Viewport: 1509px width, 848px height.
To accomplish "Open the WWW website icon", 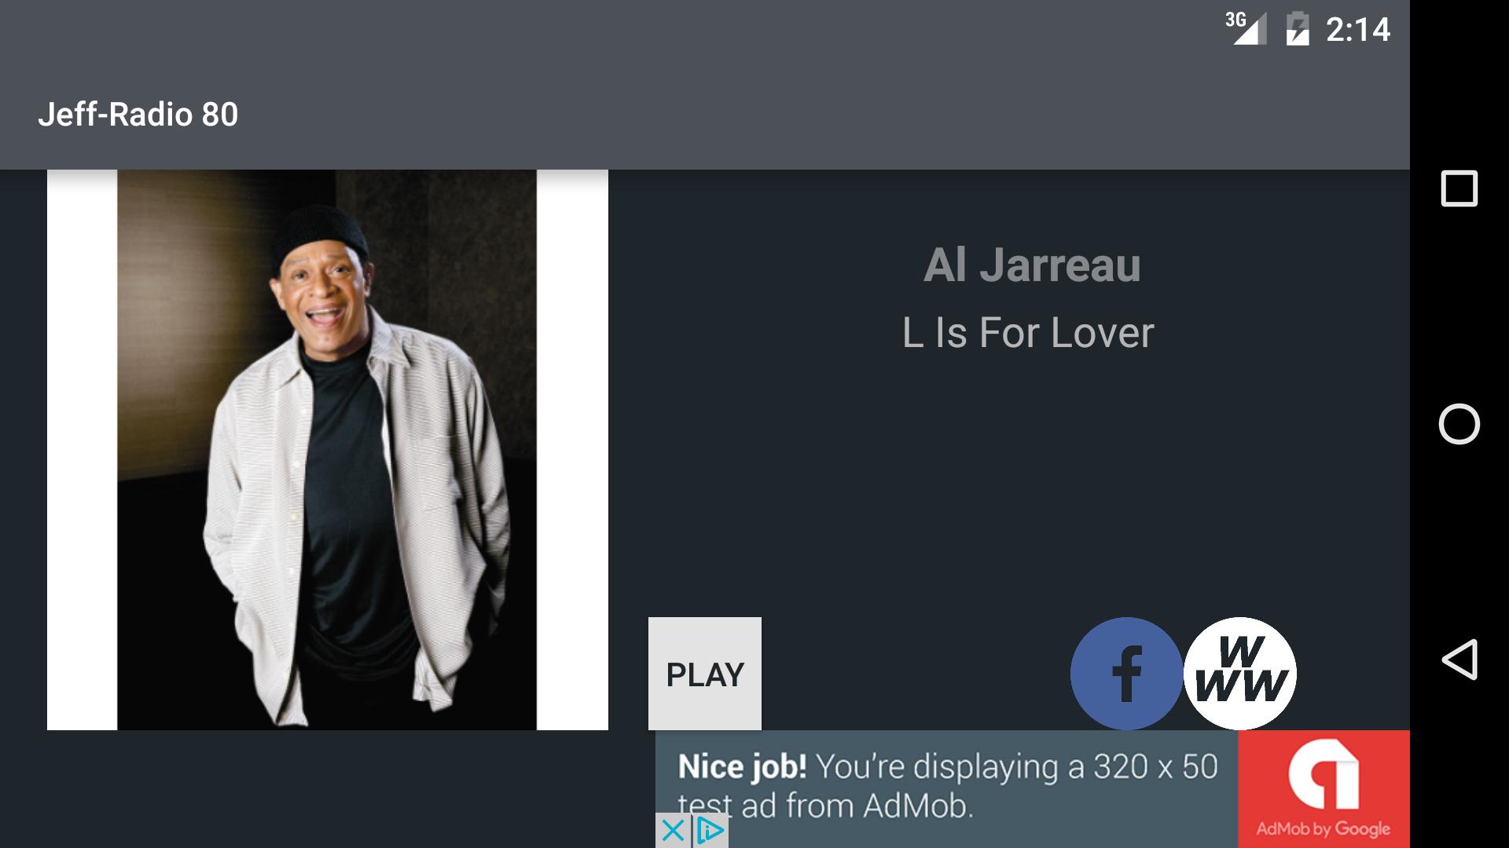I will point(1240,674).
